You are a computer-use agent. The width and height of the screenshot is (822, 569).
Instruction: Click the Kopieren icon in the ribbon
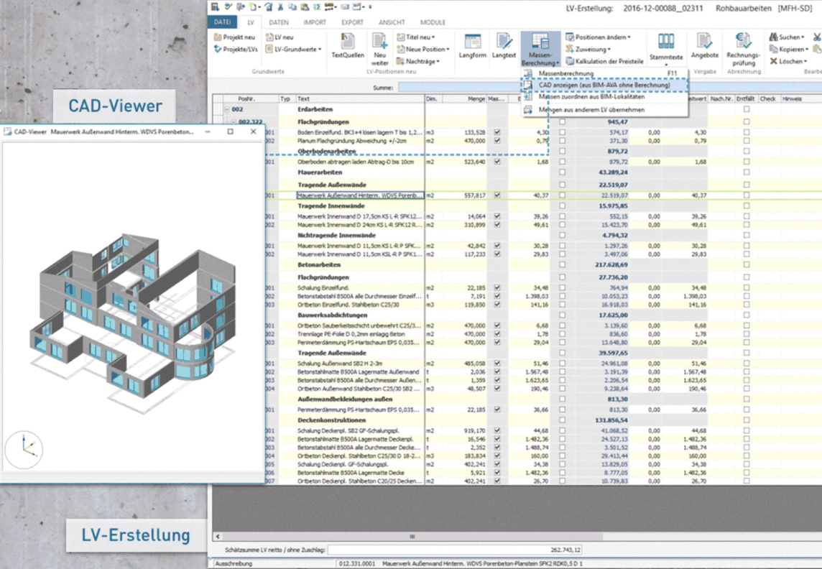pos(773,50)
